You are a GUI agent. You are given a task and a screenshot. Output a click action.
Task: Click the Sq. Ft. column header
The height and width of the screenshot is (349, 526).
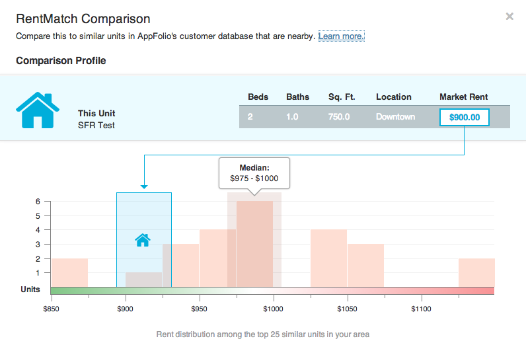(x=342, y=97)
